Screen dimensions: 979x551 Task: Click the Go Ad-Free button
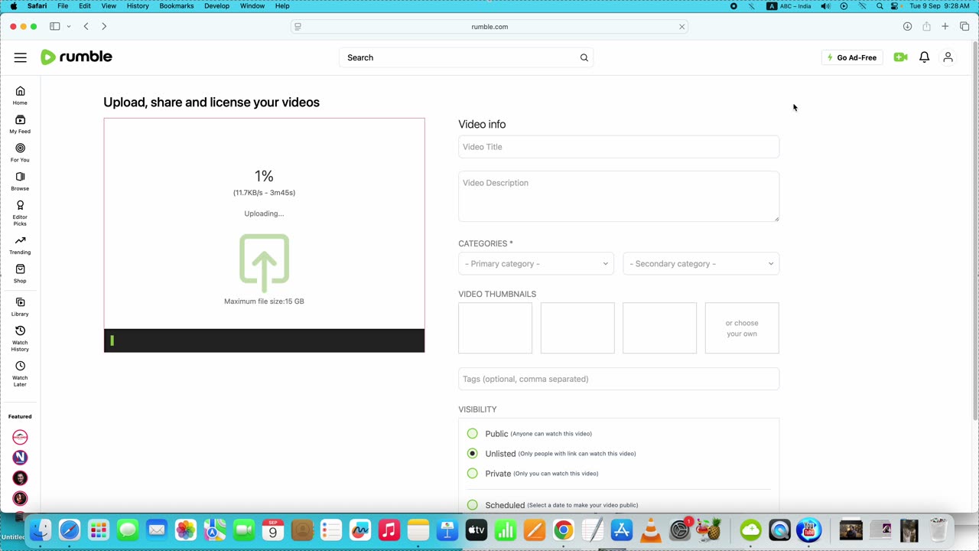coord(851,57)
